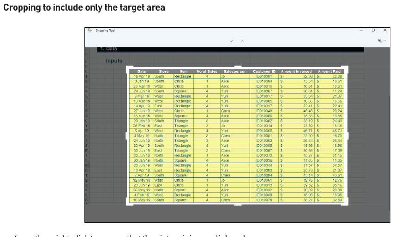Click the Snipping Tool app icon in the title bar

(90, 30)
